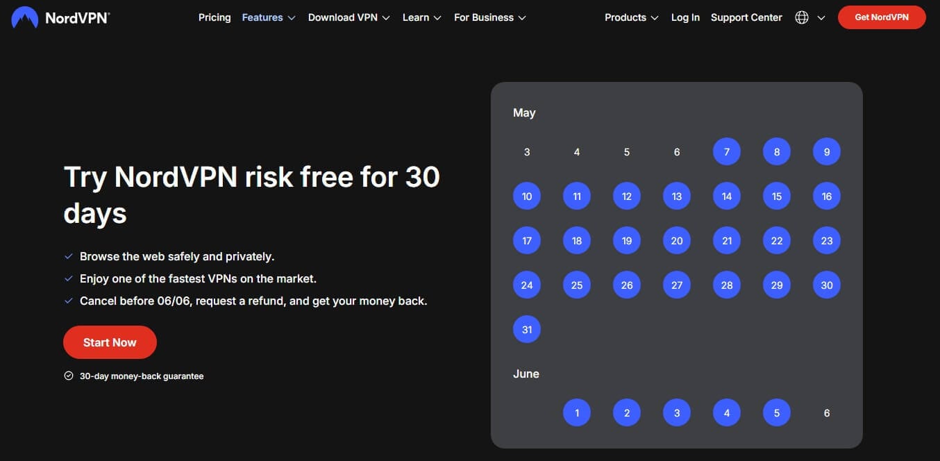This screenshot has width=940, height=461.
Task: Select highlighted June 1 circle
Action: pos(577,412)
